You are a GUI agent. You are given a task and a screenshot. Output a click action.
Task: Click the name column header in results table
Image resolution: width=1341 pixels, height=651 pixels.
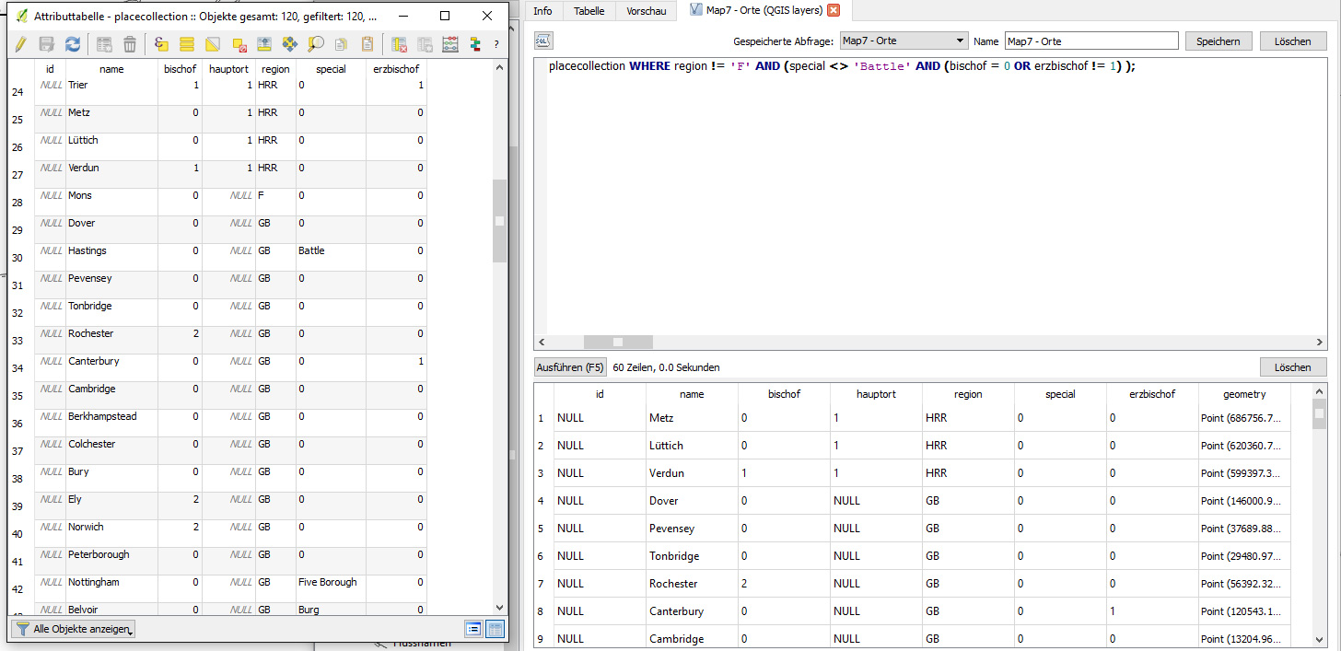pyautogui.click(x=692, y=394)
